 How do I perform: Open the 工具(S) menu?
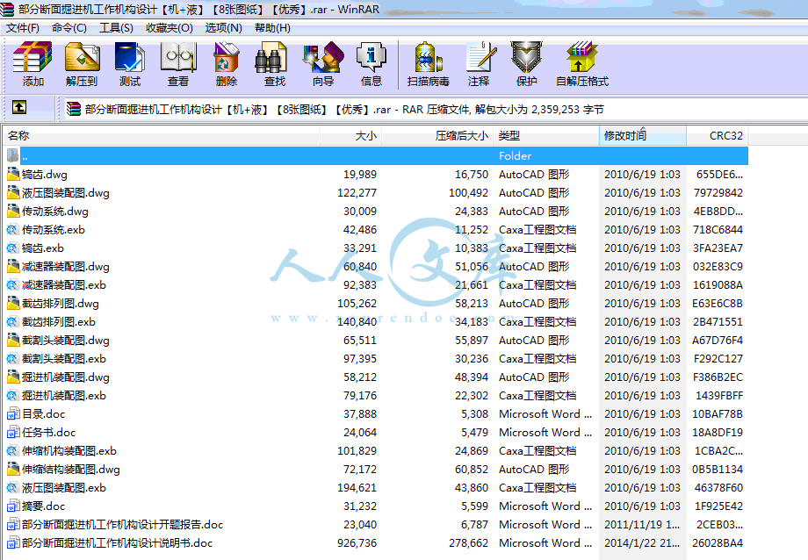[116, 28]
